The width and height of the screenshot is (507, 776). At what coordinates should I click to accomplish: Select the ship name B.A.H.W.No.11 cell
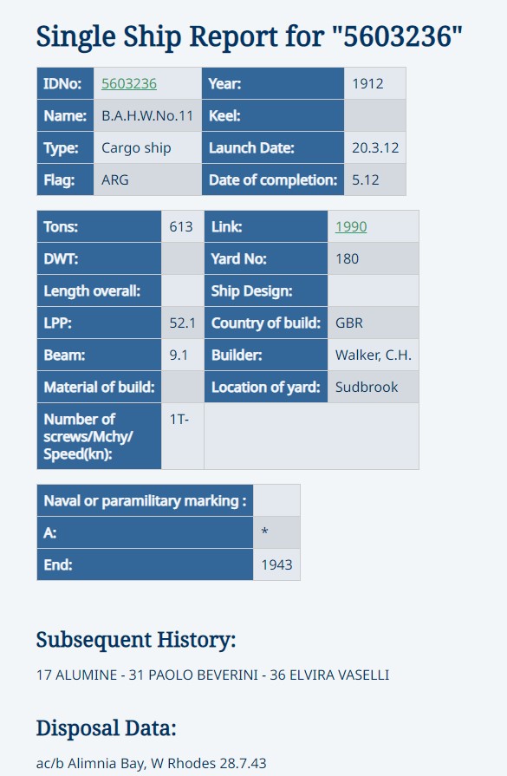[x=147, y=116]
